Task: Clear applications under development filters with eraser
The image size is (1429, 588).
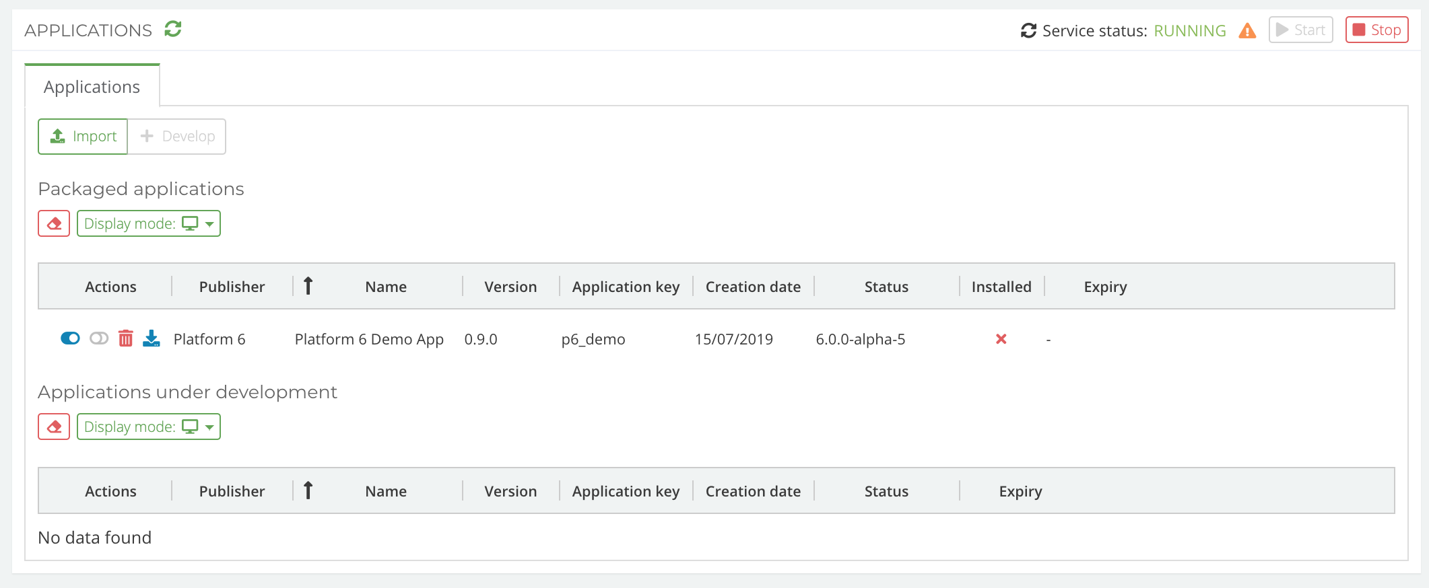Action: [x=54, y=427]
